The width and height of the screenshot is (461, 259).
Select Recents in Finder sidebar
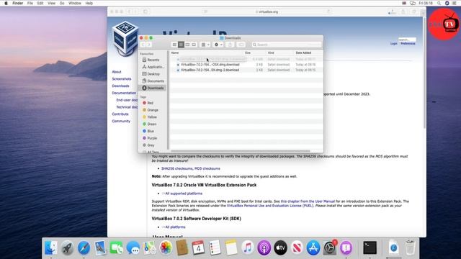153,60
